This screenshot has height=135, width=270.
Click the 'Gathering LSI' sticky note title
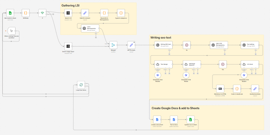pyautogui.click(x=70, y=5)
